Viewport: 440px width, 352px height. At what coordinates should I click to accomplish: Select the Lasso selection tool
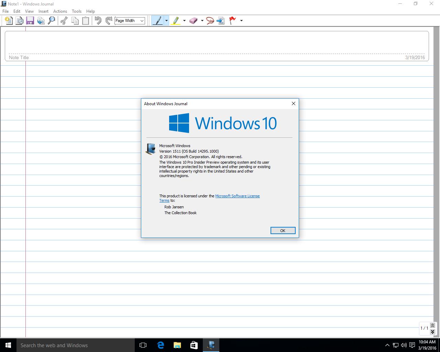pos(210,21)
